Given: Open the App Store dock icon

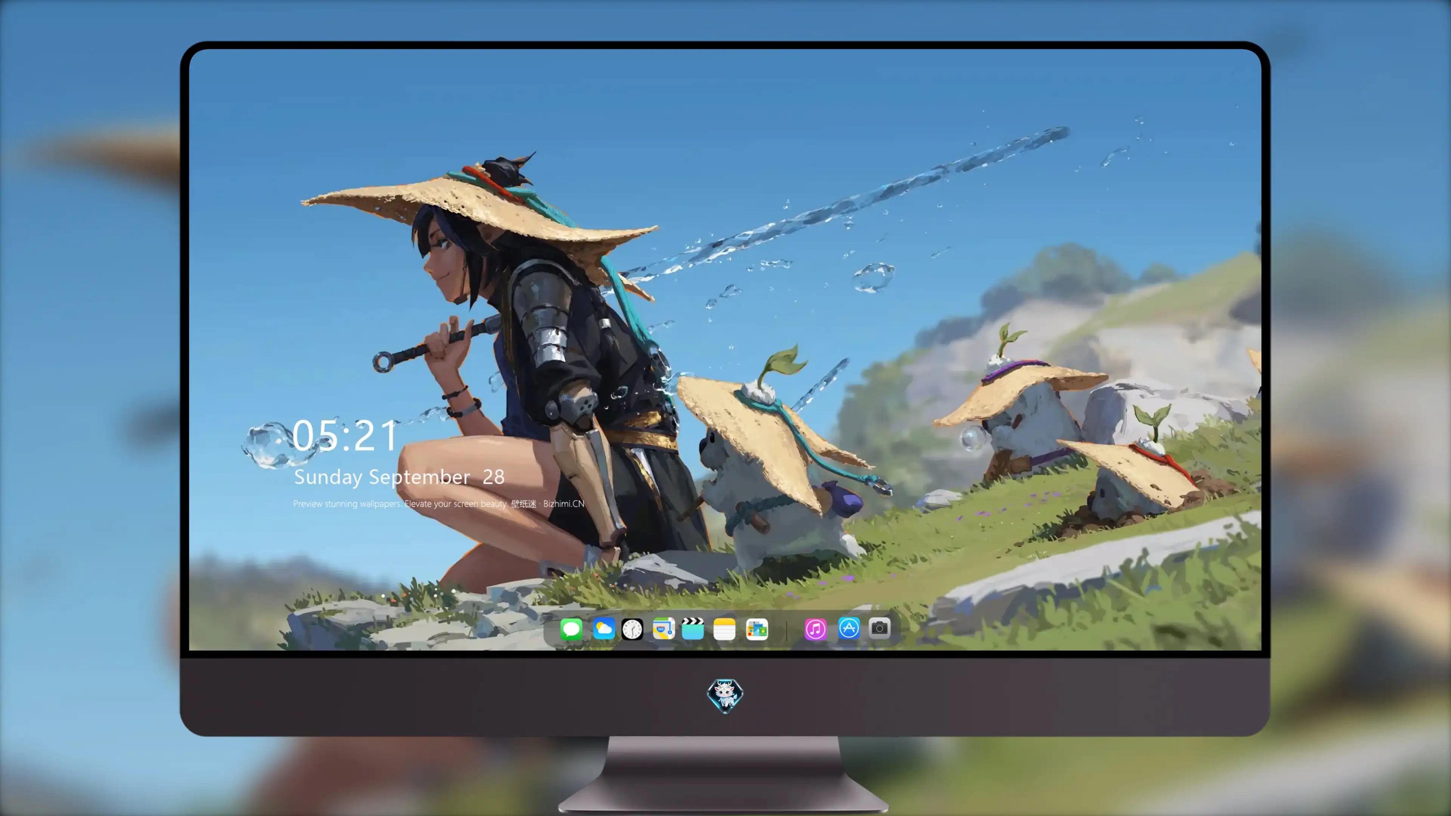Looking at the screenshot, I should 849,628.
